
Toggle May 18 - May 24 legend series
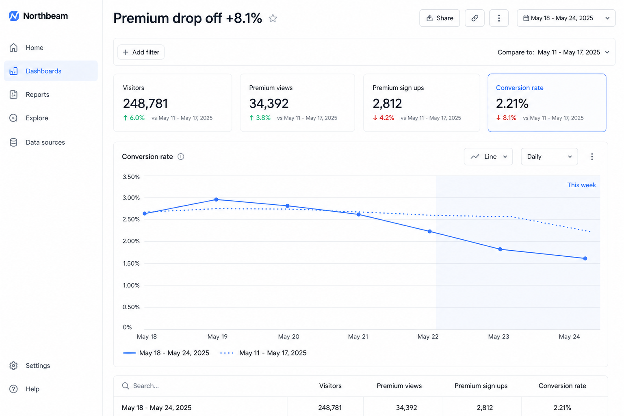coord(166,353)
